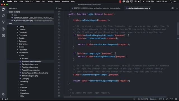This screenshot has height=101, width=179.
Task: Open the editor more actions menu
Action: (x=176, y=8)
